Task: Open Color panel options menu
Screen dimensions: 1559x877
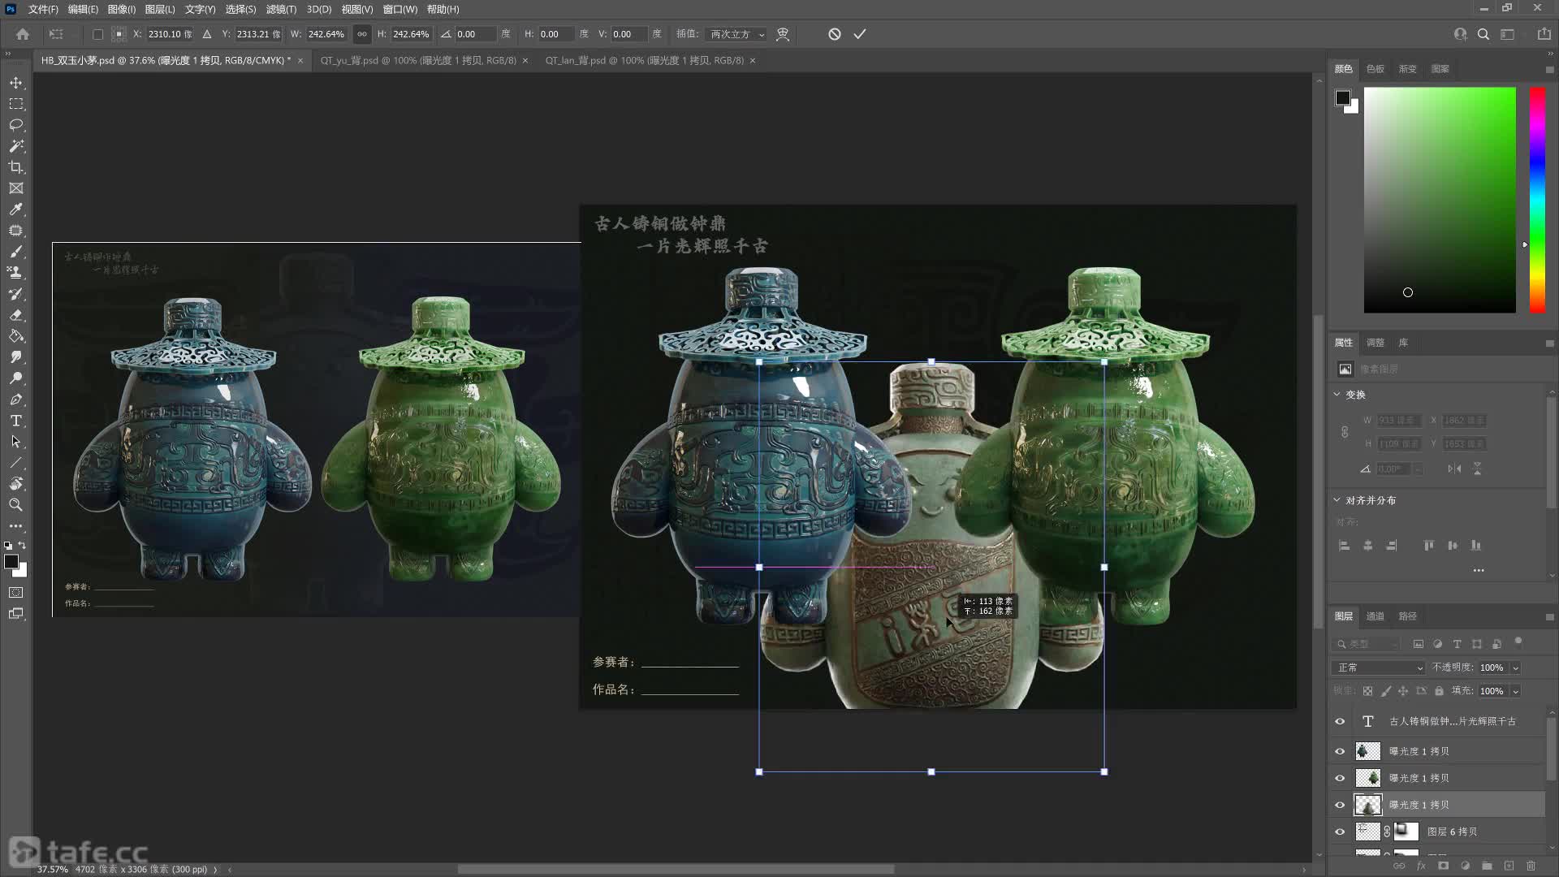Action: click(x=1549, y=69)
